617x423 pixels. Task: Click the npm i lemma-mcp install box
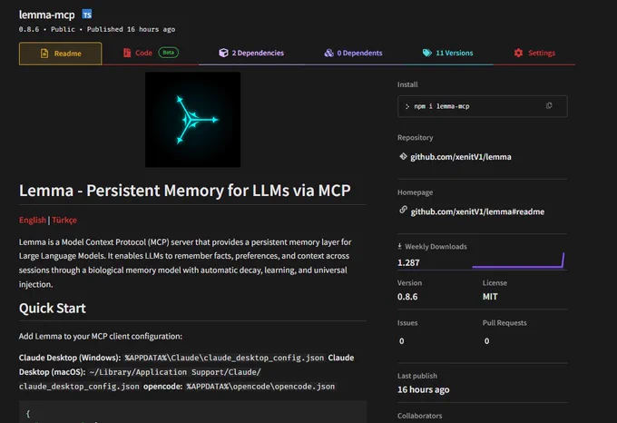(483, 106)
